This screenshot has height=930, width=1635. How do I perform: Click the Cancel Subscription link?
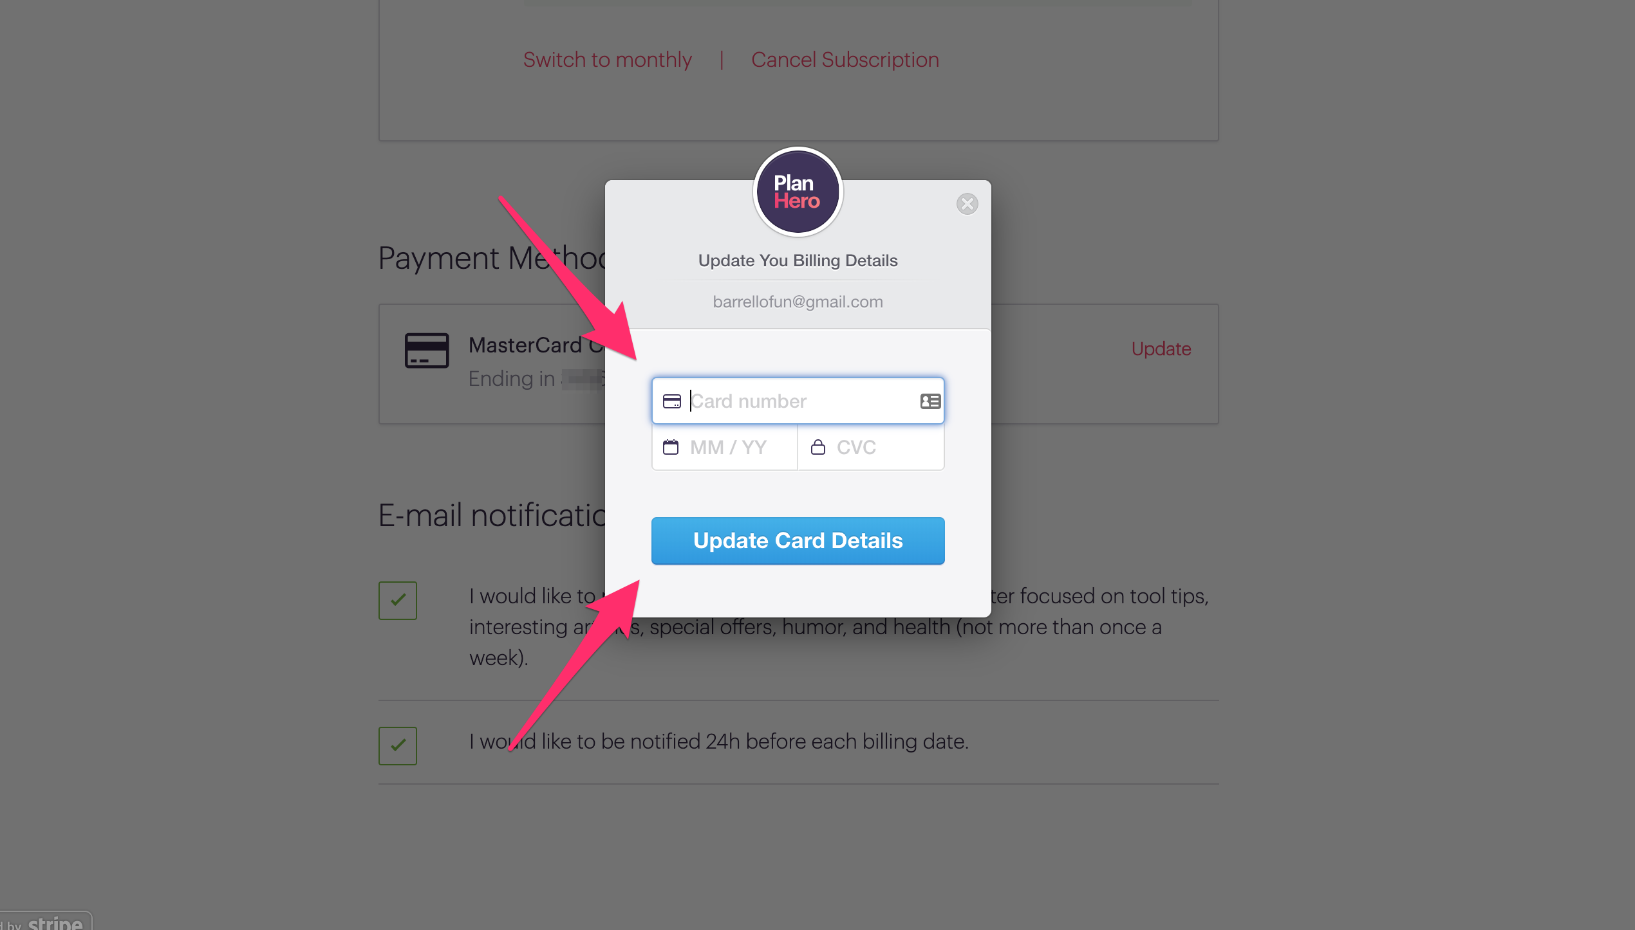[x=845, y=60]
